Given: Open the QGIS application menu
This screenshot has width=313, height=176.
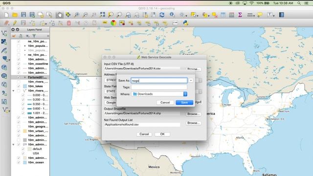Looking at the screenshot, I should (x=6, y=3).
